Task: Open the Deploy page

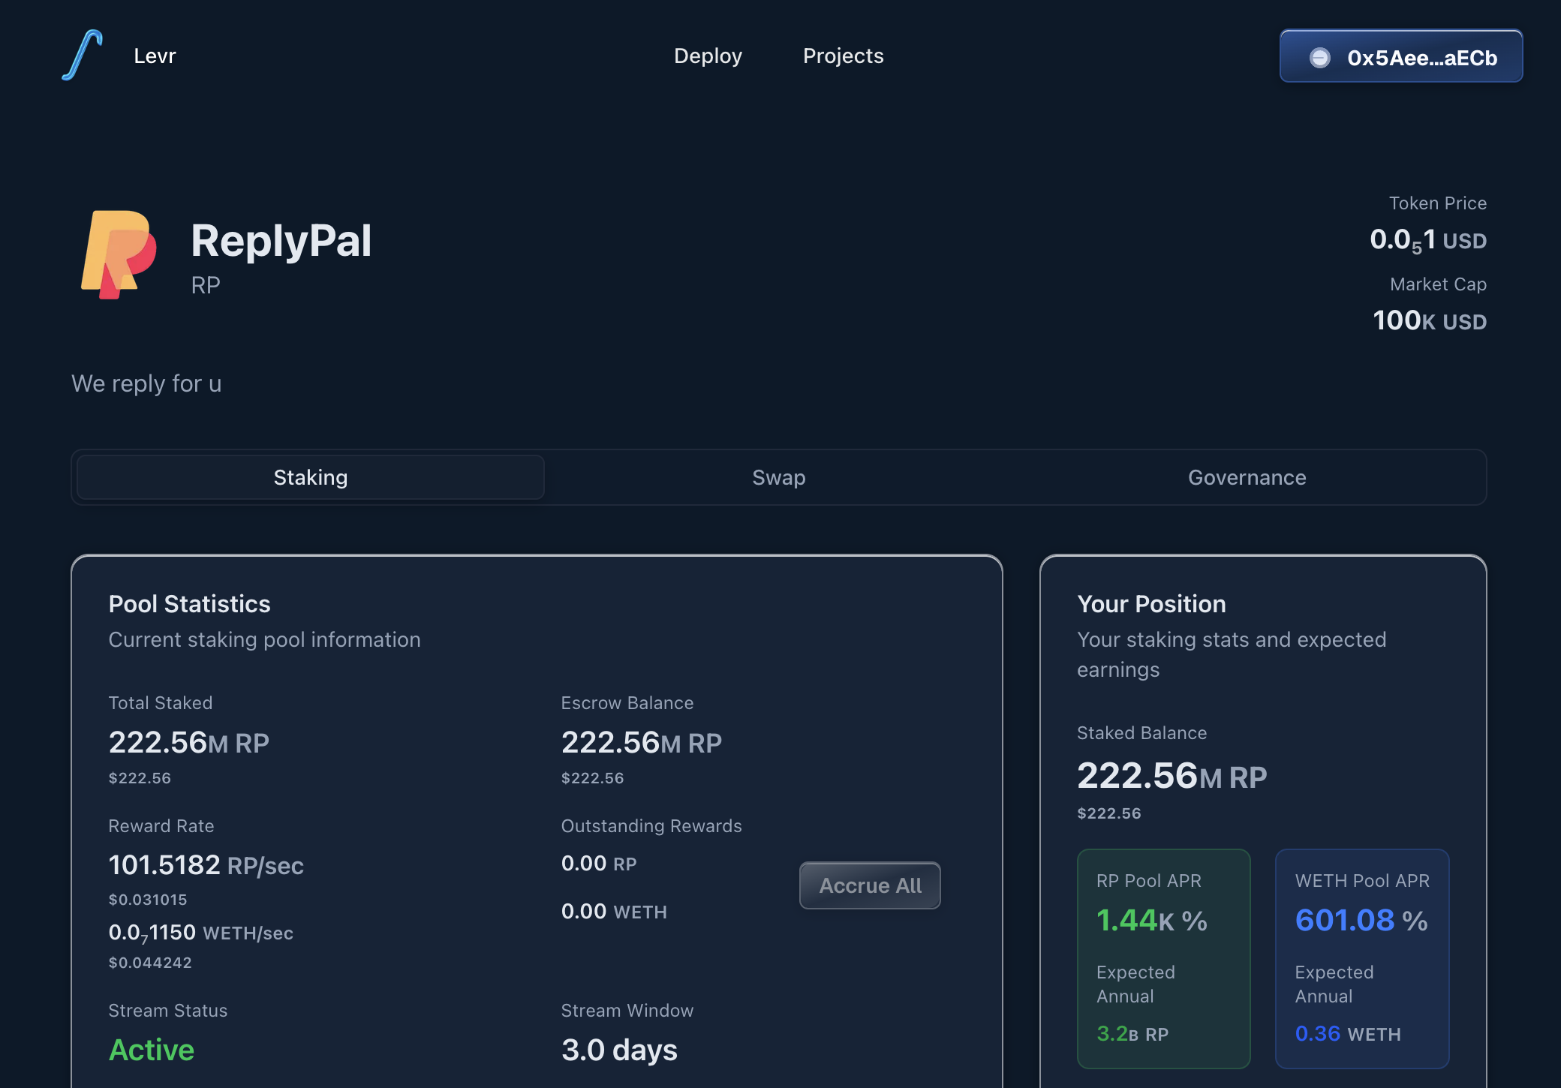Action: pyautogui.click(x=708, y=56)
